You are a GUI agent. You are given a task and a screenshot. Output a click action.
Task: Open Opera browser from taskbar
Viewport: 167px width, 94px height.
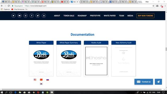tap(38, 92)
